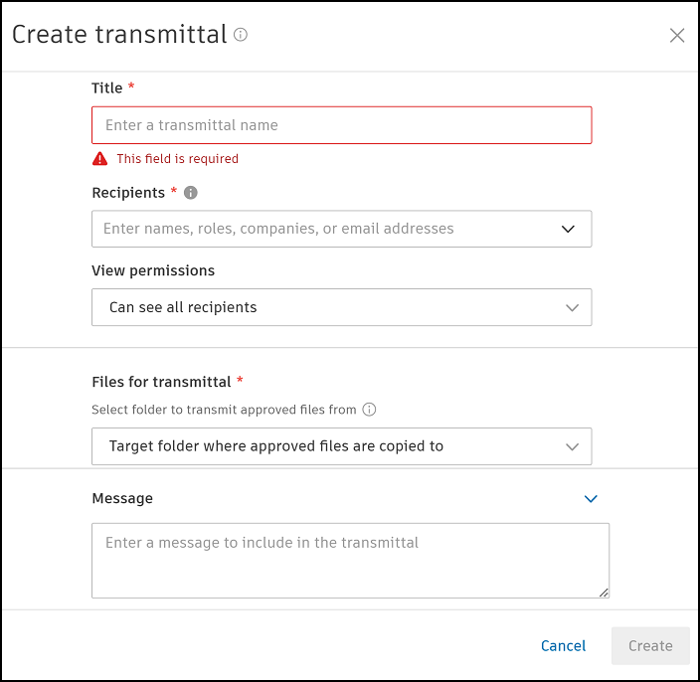Click the Files for transmittal label

pyautogui.click(x=161, y=382)
